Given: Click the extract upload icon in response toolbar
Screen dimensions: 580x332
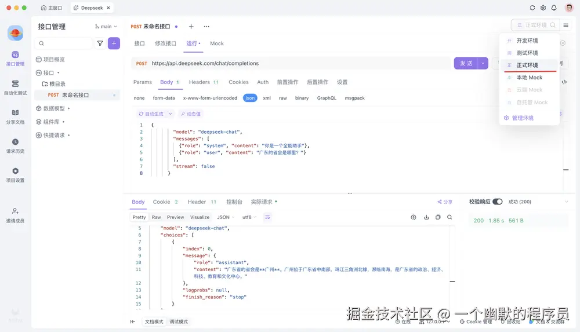Looking at the screenshot, I should pos(414,217).
